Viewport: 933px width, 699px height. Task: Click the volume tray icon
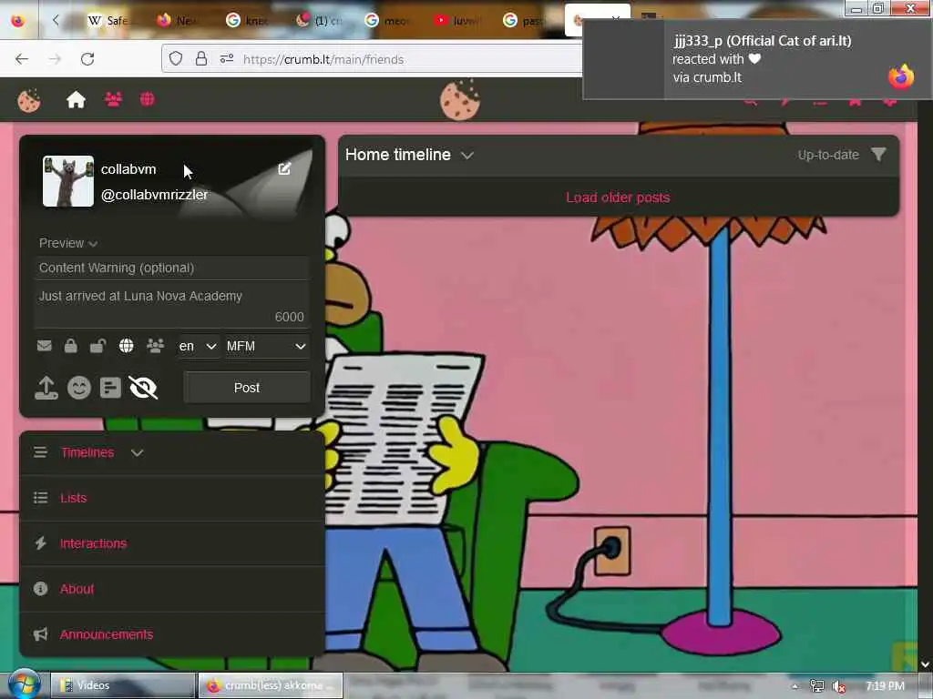[x=839, y=686]
